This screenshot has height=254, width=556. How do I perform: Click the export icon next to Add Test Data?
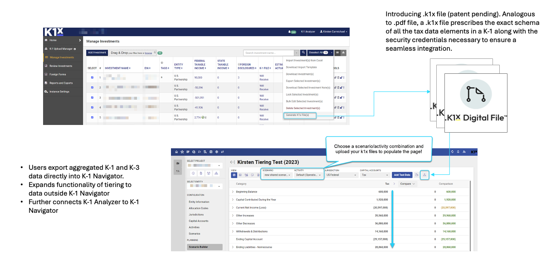pyautogui.click(x=416, y=175)
